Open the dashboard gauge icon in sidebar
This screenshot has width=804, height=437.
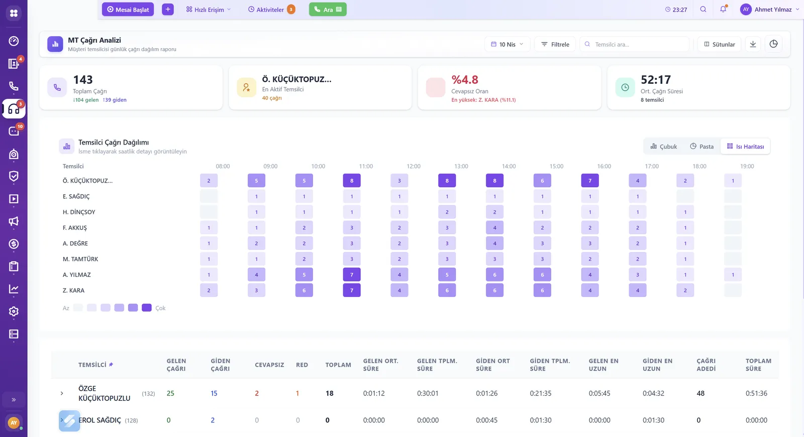point(14,41)
